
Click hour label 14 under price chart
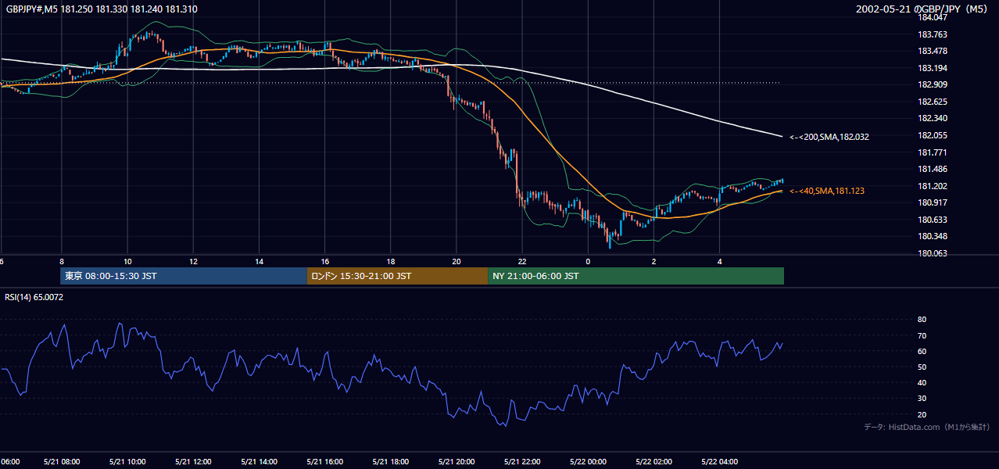click(259, 262)
